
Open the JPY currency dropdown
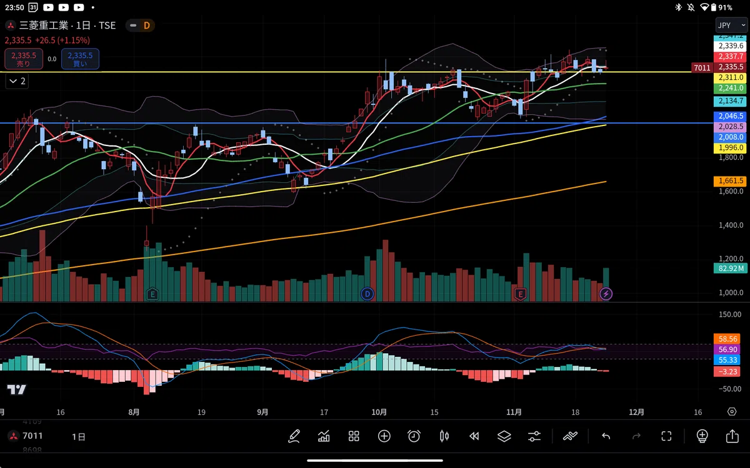731,26
